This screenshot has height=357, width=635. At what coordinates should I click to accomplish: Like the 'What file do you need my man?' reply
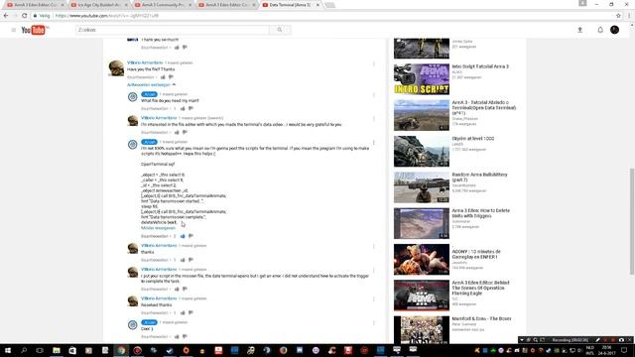[183, 108]
